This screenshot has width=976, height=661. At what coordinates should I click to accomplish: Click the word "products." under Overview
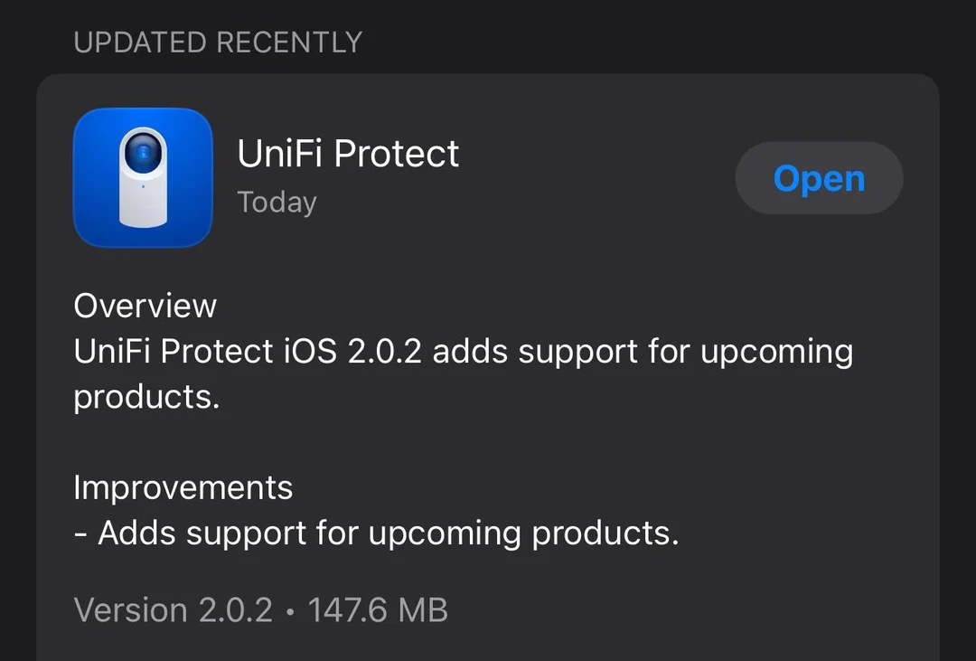(x=146, y=397)
